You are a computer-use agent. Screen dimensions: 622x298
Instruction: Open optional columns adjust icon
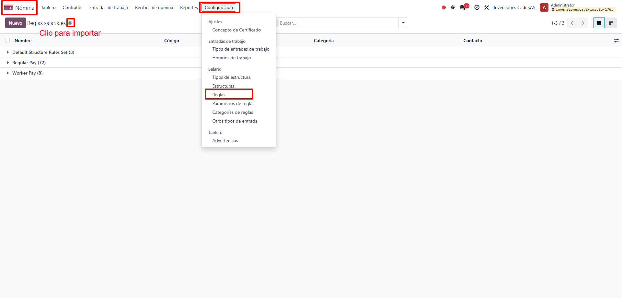pos(616,41)
